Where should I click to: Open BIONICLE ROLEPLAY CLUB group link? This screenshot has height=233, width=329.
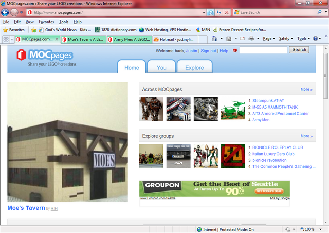(x=278, y=147)
